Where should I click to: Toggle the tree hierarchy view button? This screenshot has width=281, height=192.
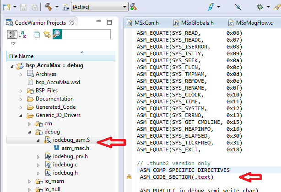(12, 34)
